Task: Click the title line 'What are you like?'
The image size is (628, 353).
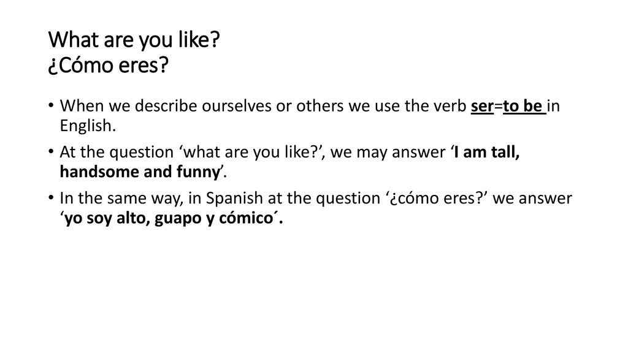Action: coord(134,40)
